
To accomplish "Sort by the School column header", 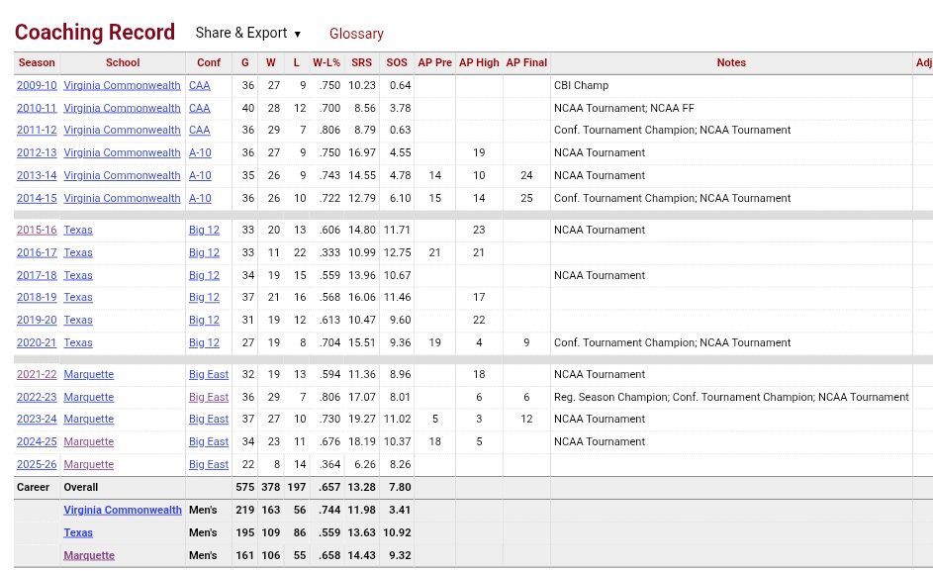I will [123, 62].
